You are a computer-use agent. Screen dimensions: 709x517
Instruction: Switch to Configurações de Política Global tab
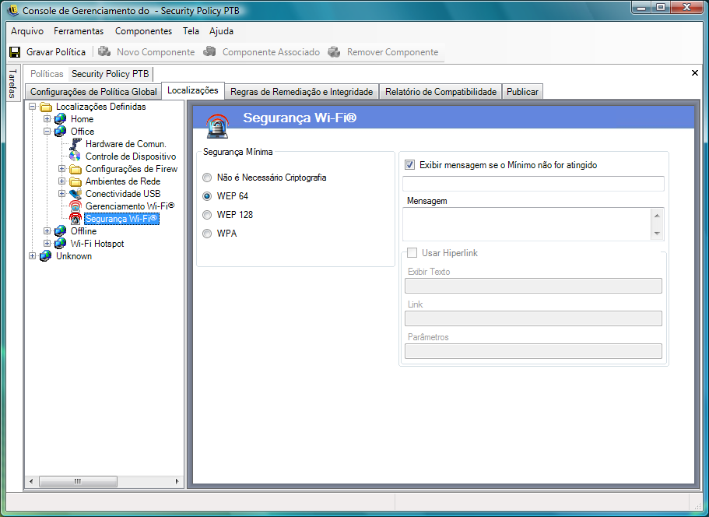[93, 92]
